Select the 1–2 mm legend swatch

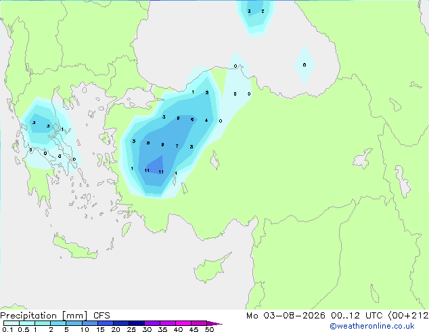(43, 323)
